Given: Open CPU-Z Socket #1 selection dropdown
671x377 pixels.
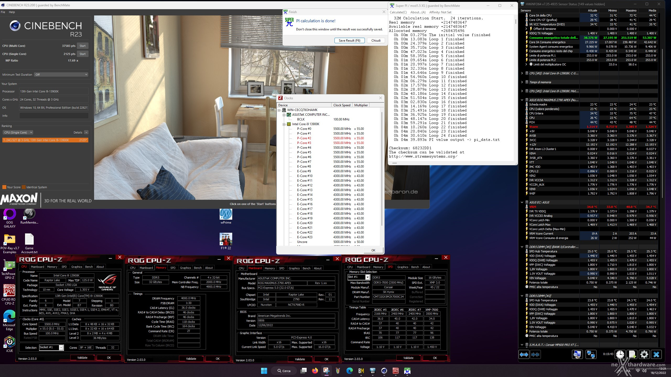Looking at the screenshot, I should [51, 347].
